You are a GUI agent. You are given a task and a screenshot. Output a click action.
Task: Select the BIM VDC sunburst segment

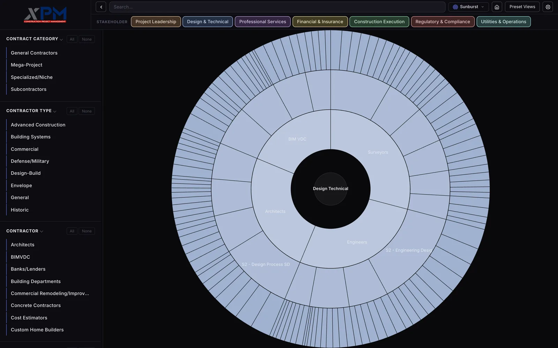coord(297,139)
